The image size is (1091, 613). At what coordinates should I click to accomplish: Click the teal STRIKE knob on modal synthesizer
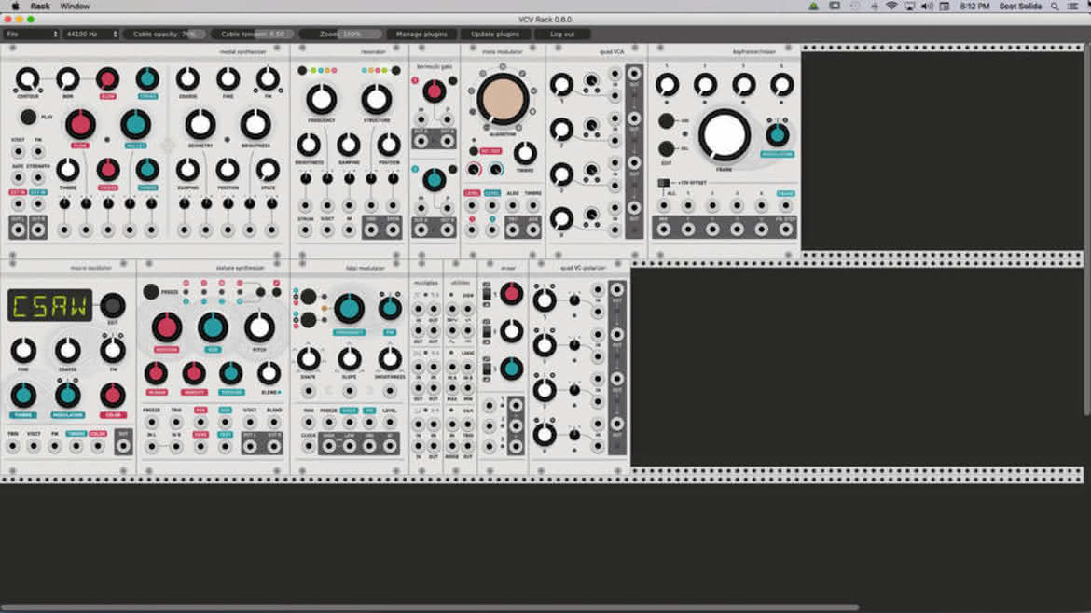146,79
